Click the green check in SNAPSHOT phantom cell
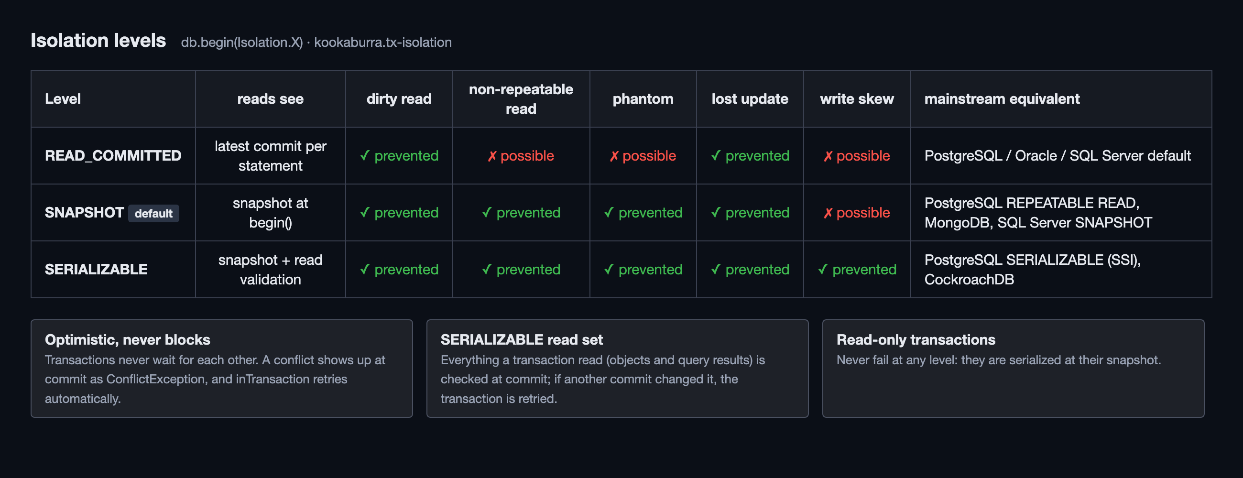 coord(610,213)
